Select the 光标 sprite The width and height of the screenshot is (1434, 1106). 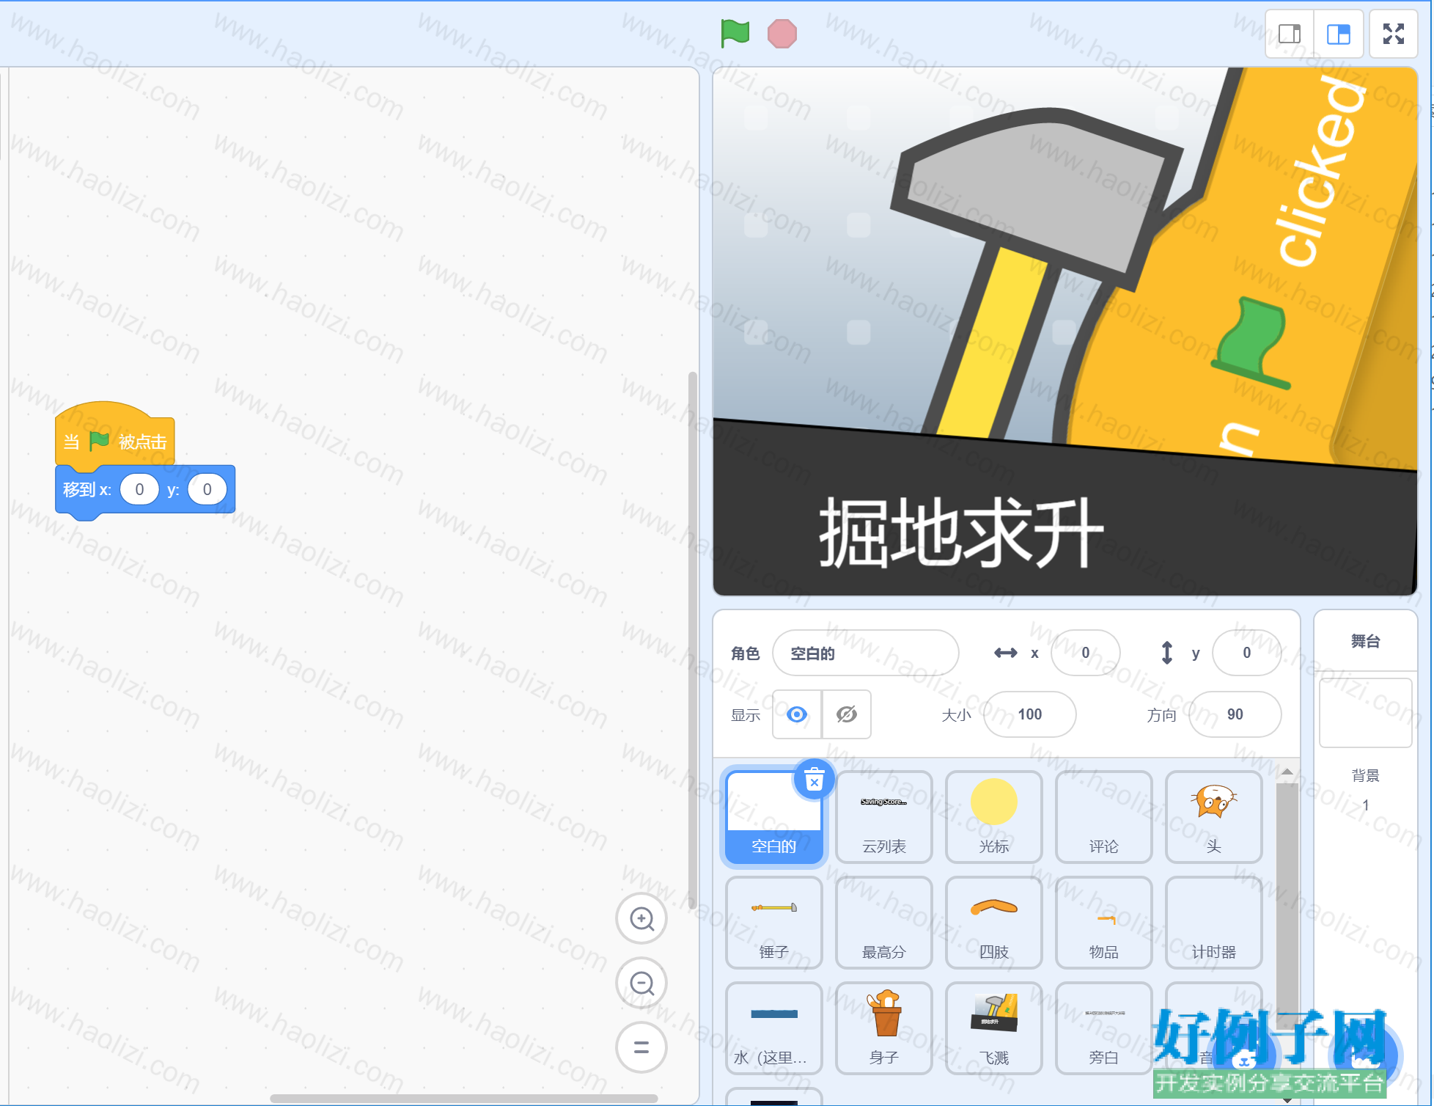(994, 817)
